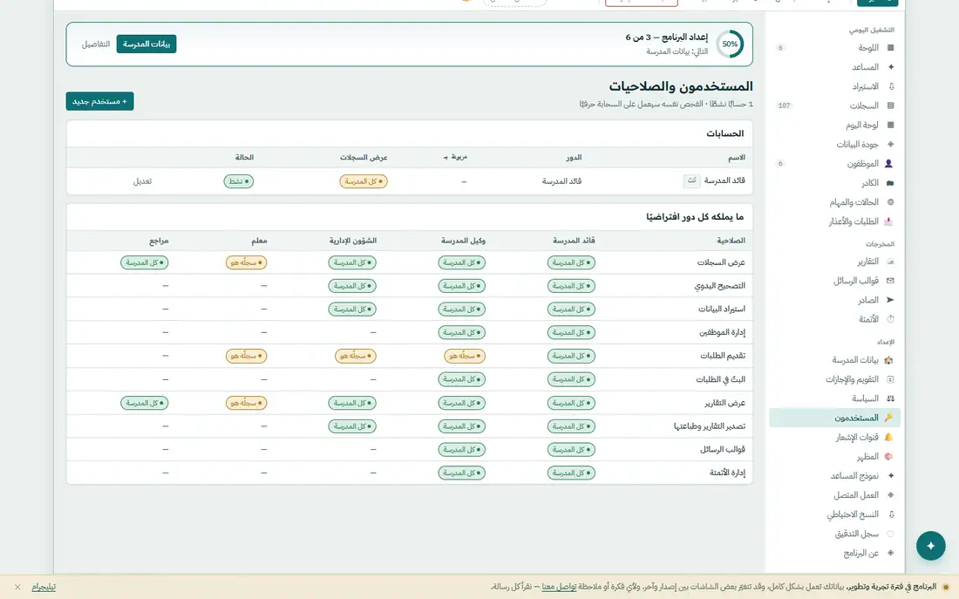Click the الدور column header
959x599 pixels.
coord(574,157)
